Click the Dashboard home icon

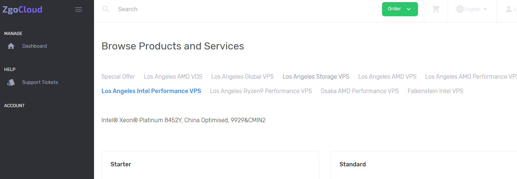coord(11,46)
